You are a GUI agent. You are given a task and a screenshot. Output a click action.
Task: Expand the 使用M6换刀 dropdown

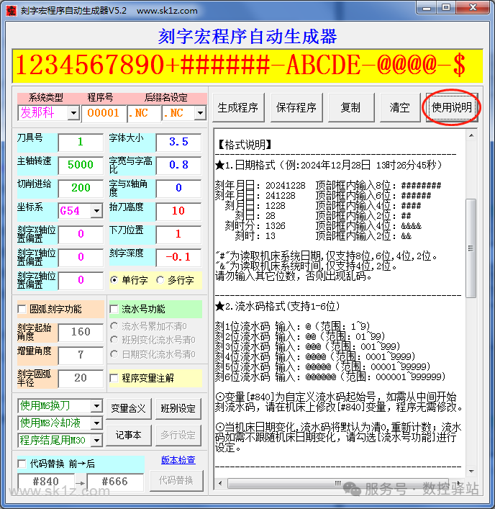pyautogui.click(x=96, y=406)
